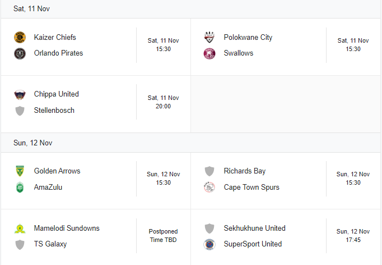Click the Swallows team logo
Viewport: 382px width, 265px height.
coord(209,53)
